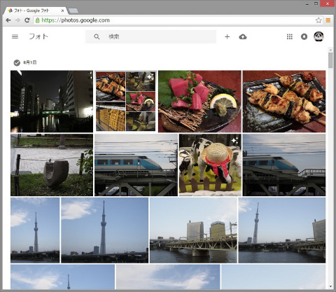Open the night city canal photo

(52, 102)
